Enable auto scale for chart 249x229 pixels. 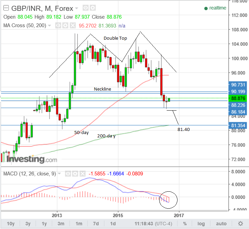221,224
